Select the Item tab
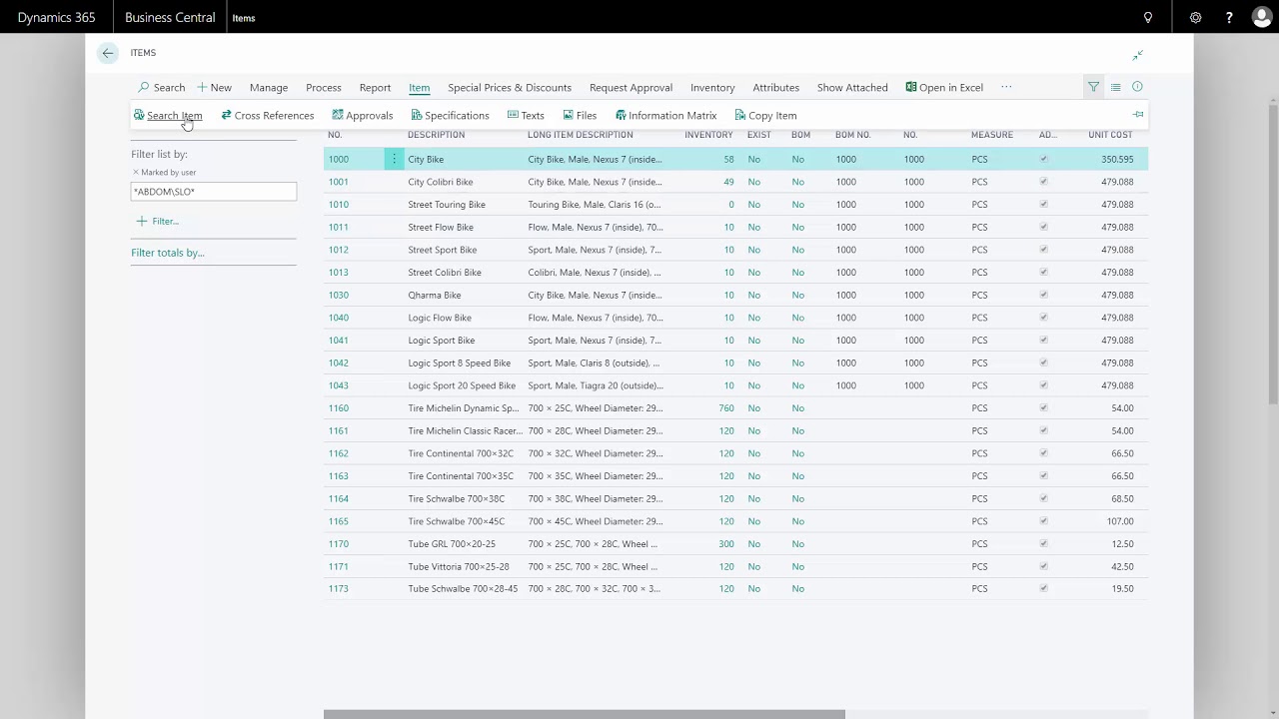The width and height of the screenshot is (1279, 719). click(419, 88)
